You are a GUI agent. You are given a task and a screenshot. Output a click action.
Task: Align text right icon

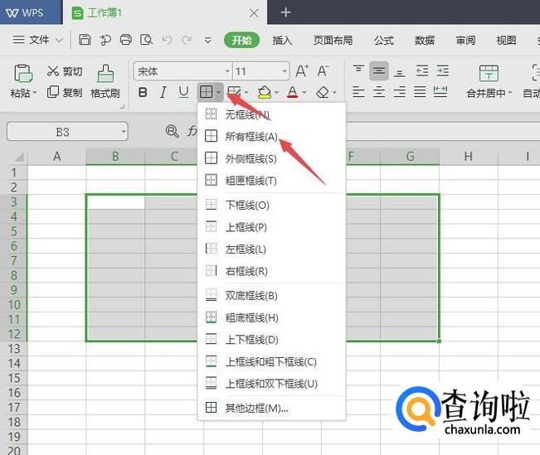pyautogui.click(x=399, y=92)
